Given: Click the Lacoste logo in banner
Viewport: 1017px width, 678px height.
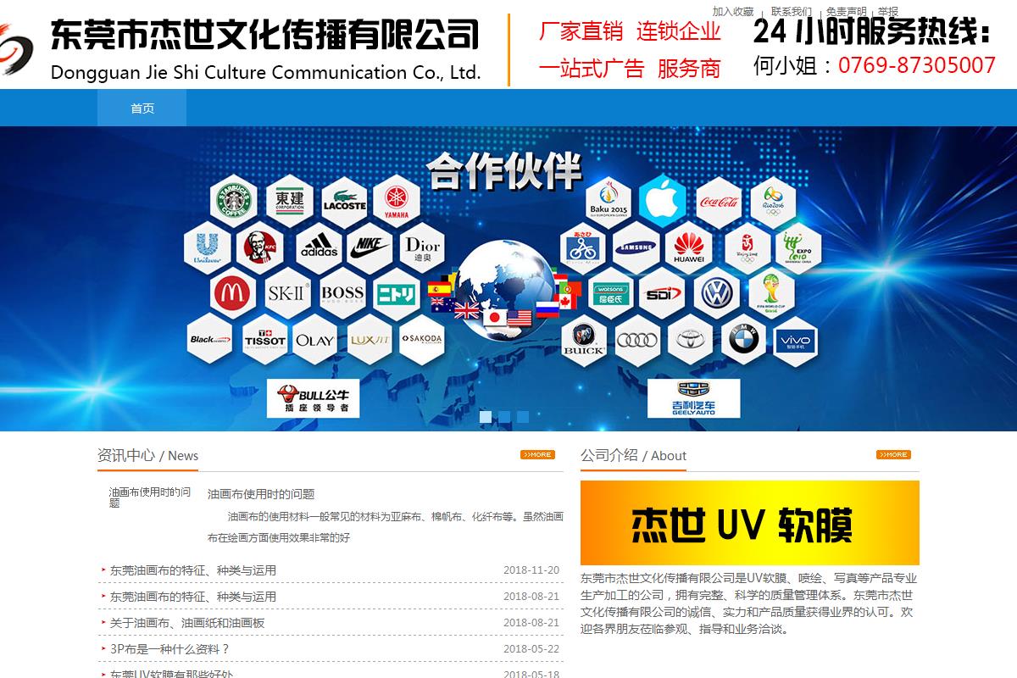Looking at the screenshot, I should [x=344, y=201].
